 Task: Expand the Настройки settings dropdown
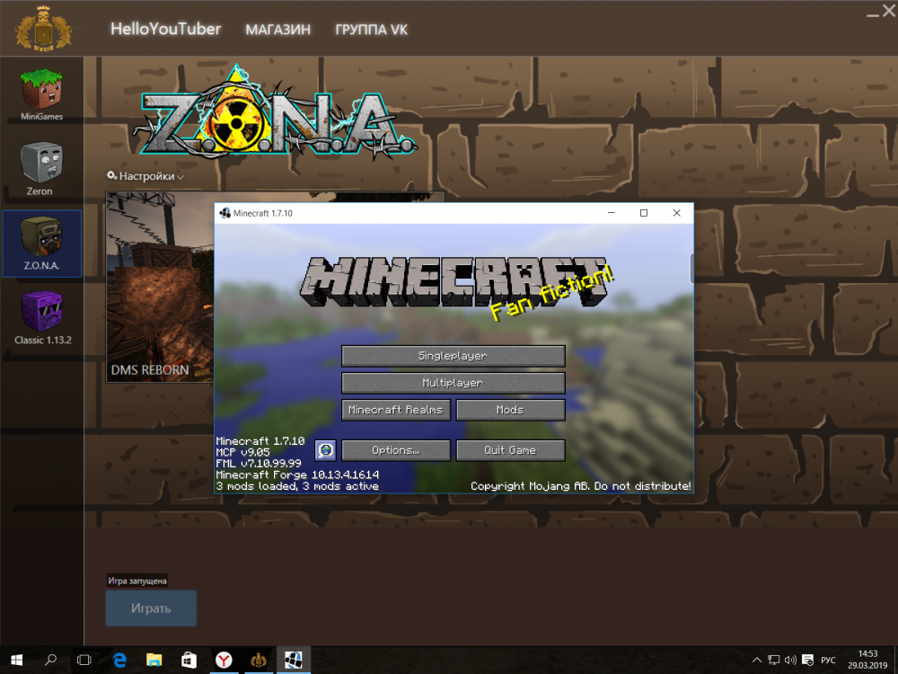145,176
